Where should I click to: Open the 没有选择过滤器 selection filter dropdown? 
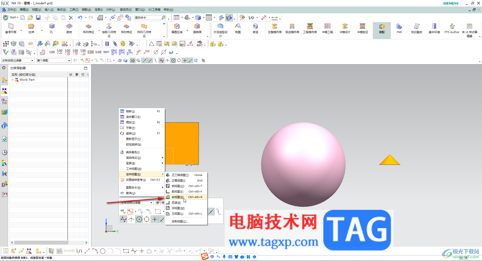click(x=18, y=60)
